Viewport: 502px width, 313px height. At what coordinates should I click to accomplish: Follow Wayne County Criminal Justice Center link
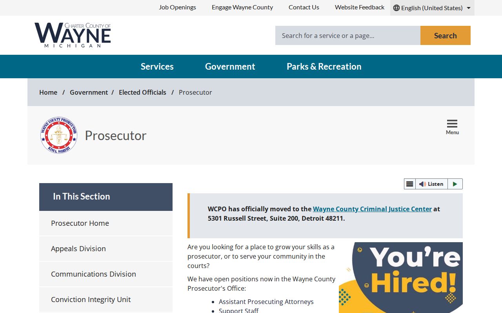click(372, 209)
